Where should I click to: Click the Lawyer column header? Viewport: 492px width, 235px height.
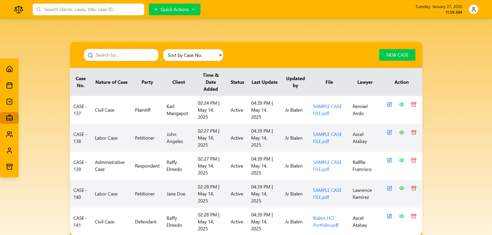(365, 82)
